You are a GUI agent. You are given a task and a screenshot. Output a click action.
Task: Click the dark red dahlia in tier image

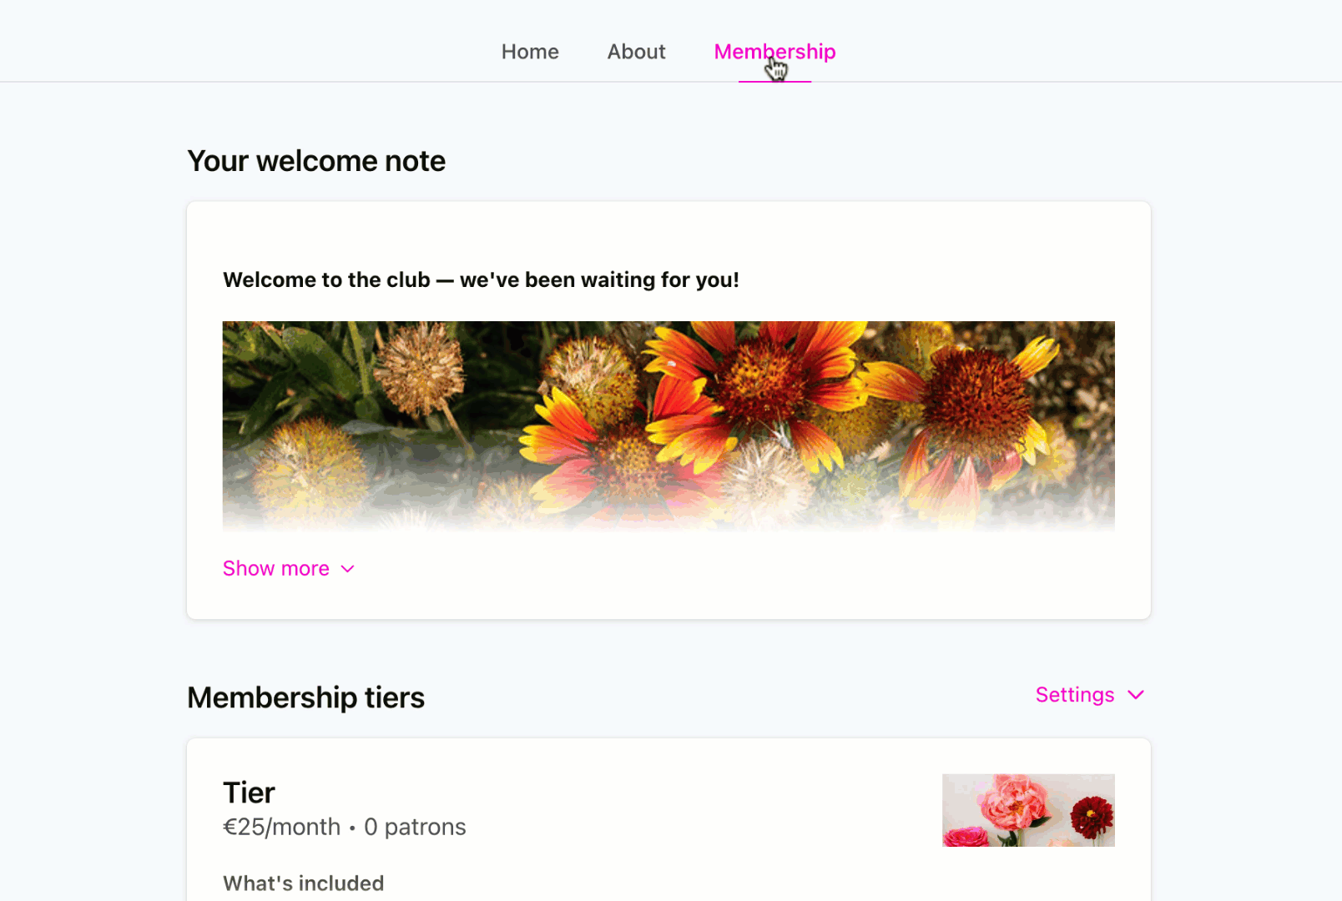coord(1092,817)
